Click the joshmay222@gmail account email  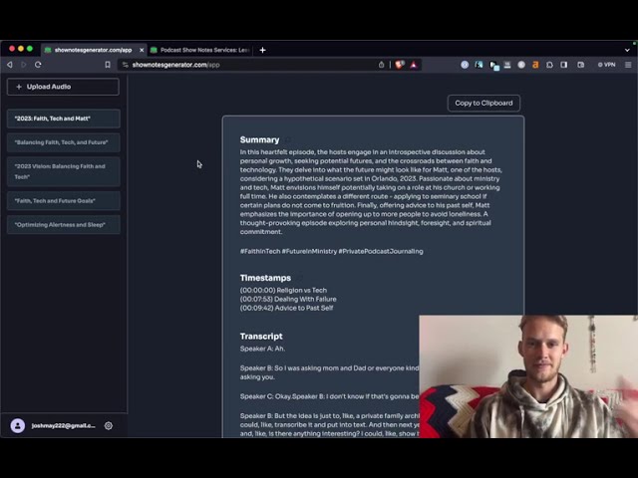pos(64,425)
